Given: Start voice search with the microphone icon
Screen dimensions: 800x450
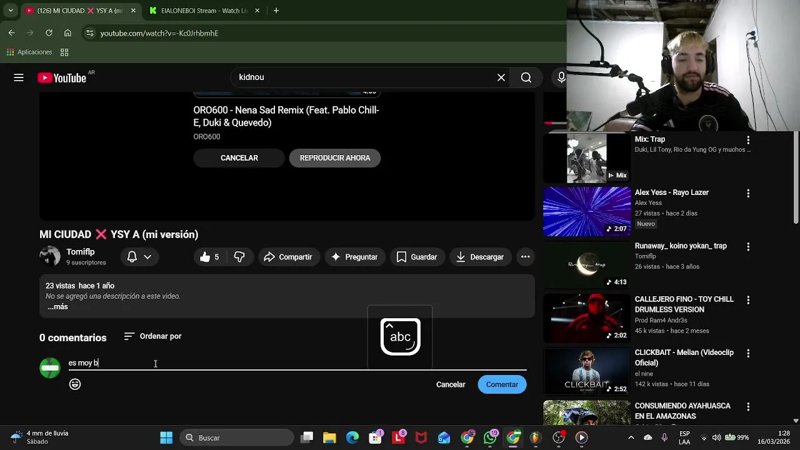Looking at the screenshot, I should click(x=561, y=77).
